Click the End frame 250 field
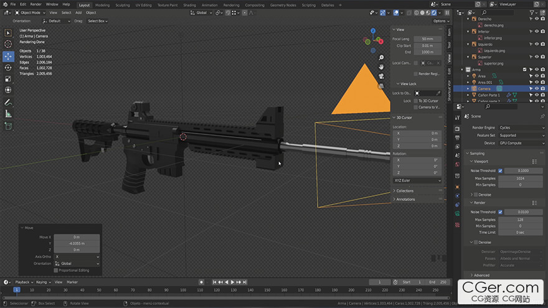The image size is (548, 308). click(x=438, y=282)
